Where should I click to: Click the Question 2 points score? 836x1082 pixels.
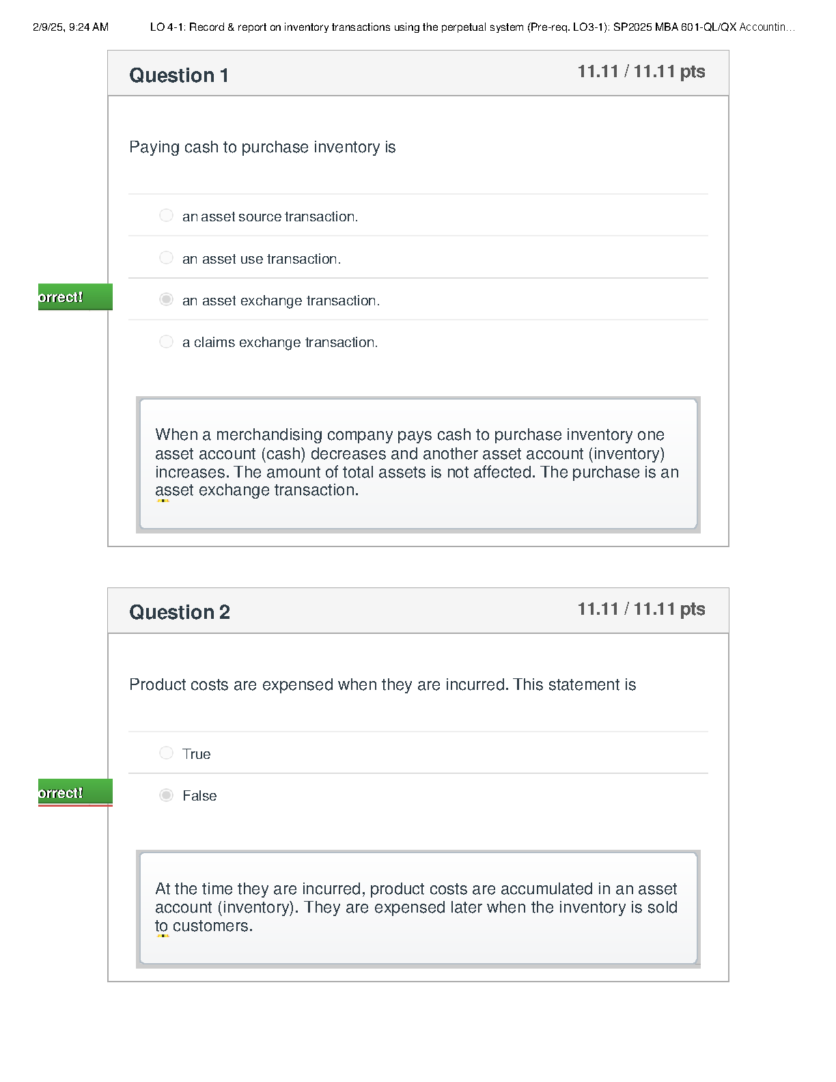point(641,609)
